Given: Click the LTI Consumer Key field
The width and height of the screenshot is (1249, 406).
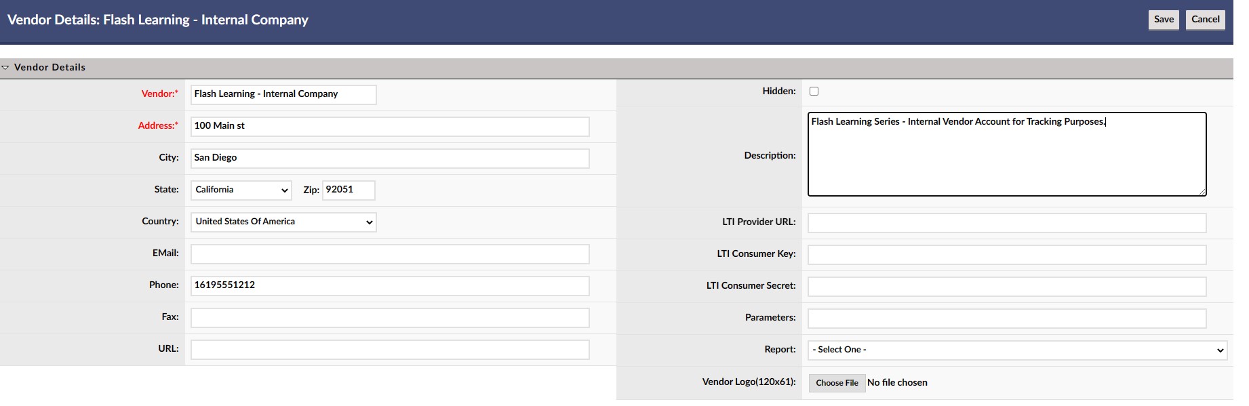Looking at the screenshot, I should [1007, 254].
